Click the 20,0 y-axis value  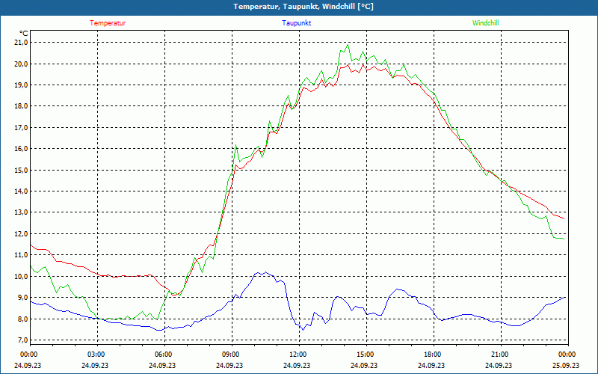[x=21, y=64]
